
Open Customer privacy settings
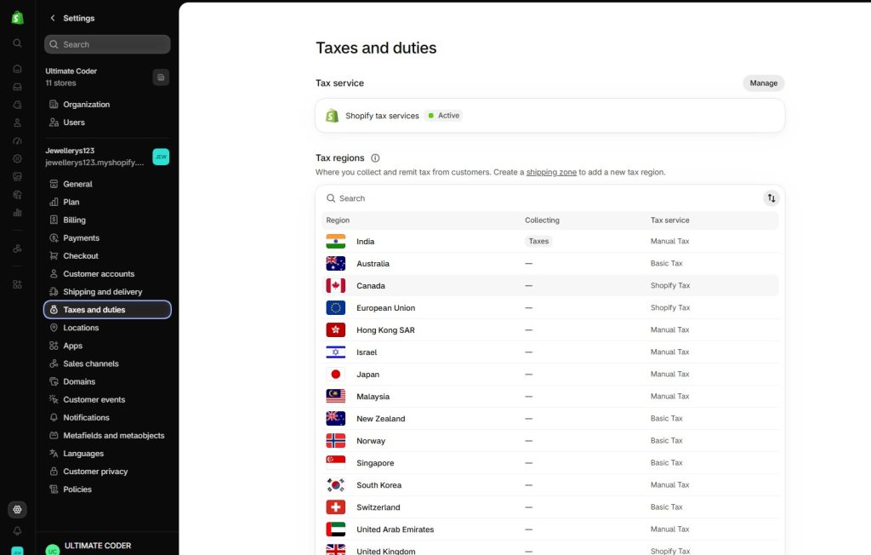pyautogui.click(x=107, y=471)
